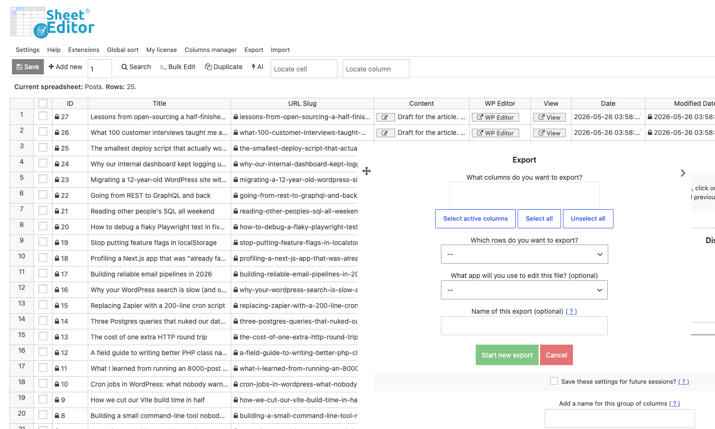Check the checkbox for post ID 23
The height and width of the screenshot is (429, 715).
click(x=43, y=179)
